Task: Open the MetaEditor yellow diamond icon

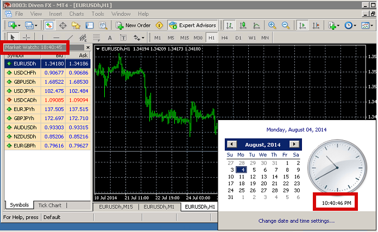Action: click(159, 26)
